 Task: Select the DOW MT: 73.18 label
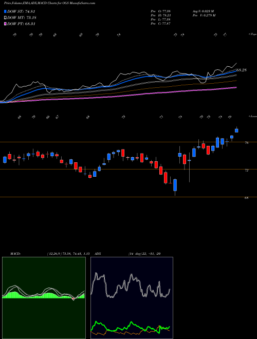pos(21,17)
